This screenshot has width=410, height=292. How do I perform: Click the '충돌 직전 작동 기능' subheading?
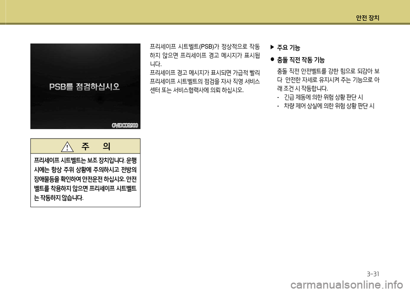click(x=301, y=60)
